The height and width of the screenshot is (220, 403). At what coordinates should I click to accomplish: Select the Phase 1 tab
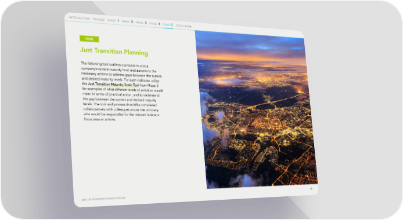[113, 20]
